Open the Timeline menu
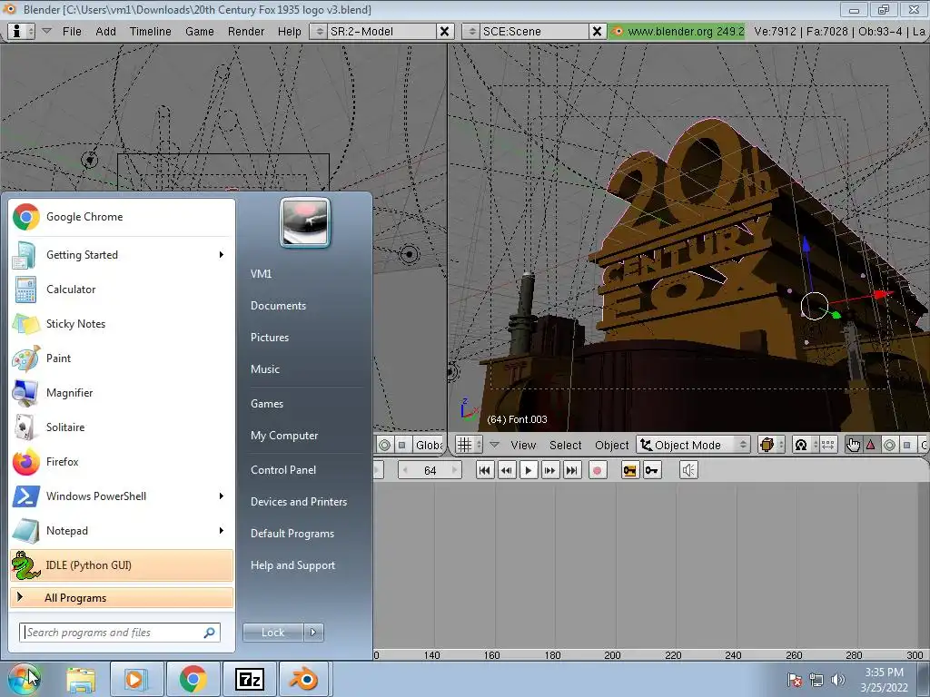 150,31
